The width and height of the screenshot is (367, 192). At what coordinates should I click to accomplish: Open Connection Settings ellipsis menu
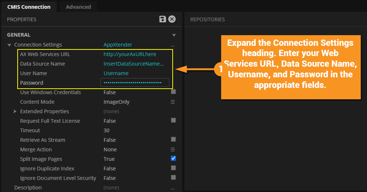(x=173, y=45)
